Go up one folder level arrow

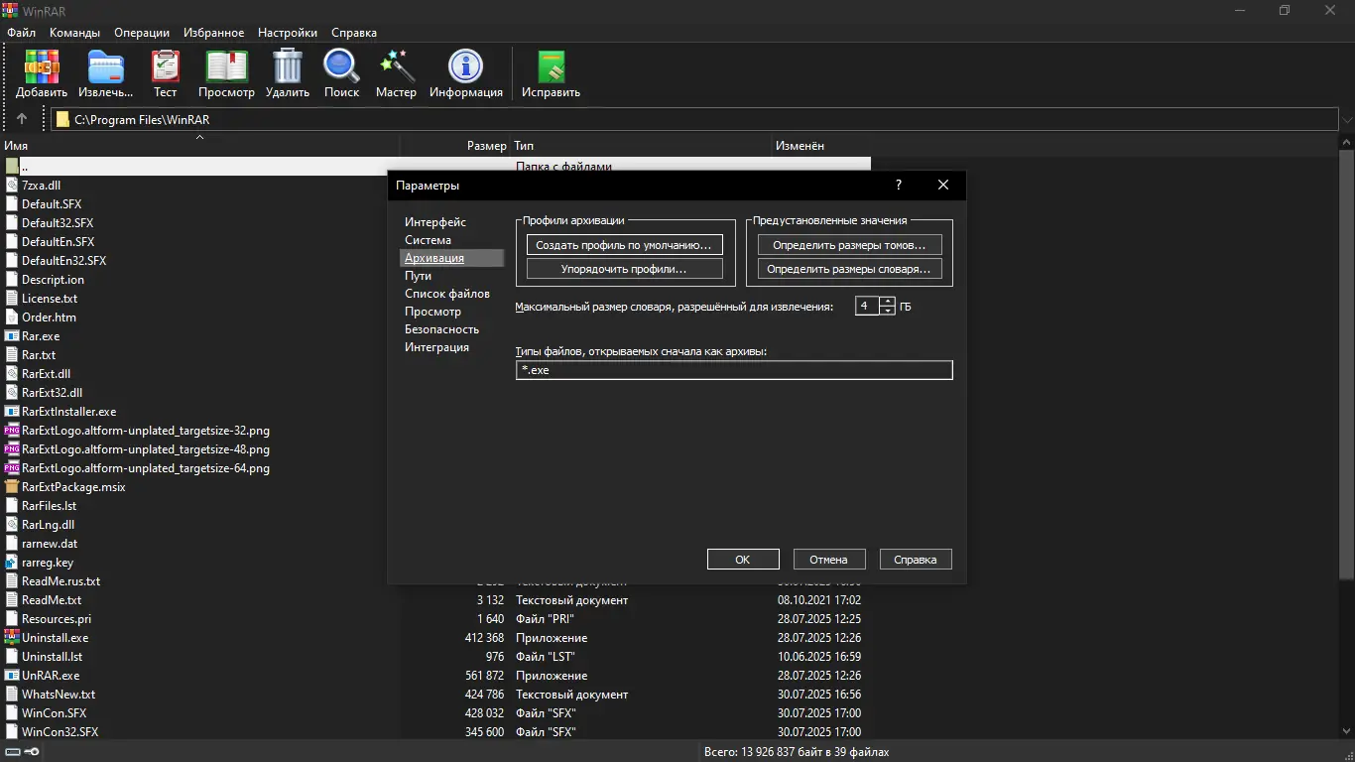click(x=22, y=119)
